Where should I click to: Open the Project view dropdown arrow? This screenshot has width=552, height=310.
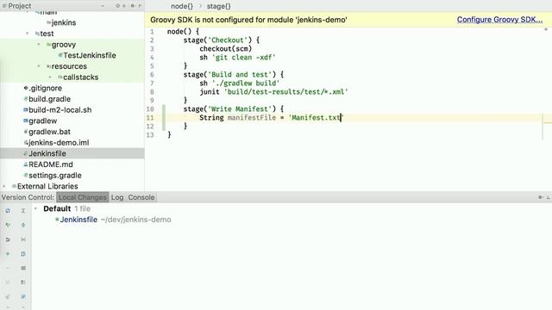pyautogui.click(x=103, y=6)
